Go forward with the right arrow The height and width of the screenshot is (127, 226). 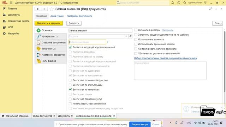click(x=44, y=9)
